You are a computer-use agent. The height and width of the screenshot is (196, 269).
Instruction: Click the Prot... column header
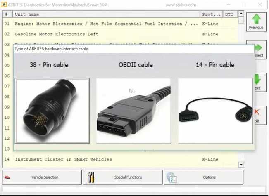point(212,14)
